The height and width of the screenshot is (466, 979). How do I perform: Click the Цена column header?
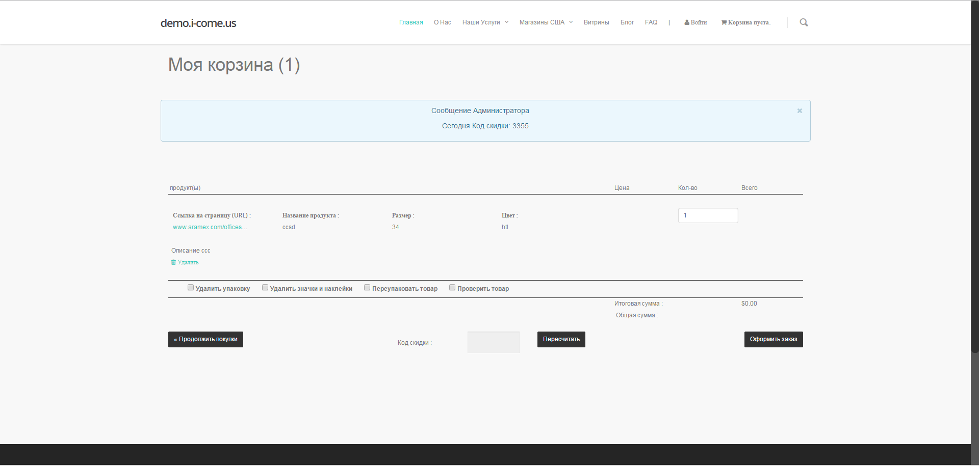[x=622, y=188]
